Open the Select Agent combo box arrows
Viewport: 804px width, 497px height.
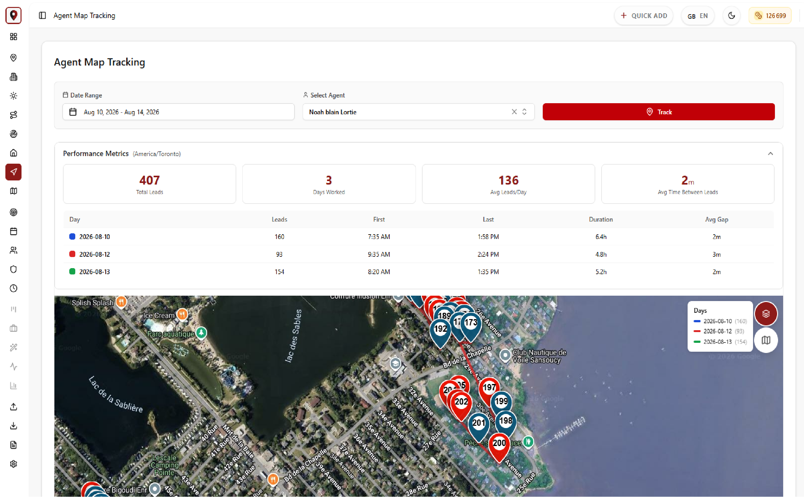(524, 112)
